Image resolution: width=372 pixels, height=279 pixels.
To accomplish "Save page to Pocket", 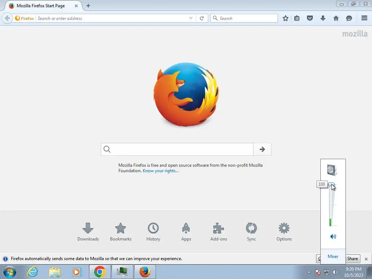I will [x=310, y=18].
